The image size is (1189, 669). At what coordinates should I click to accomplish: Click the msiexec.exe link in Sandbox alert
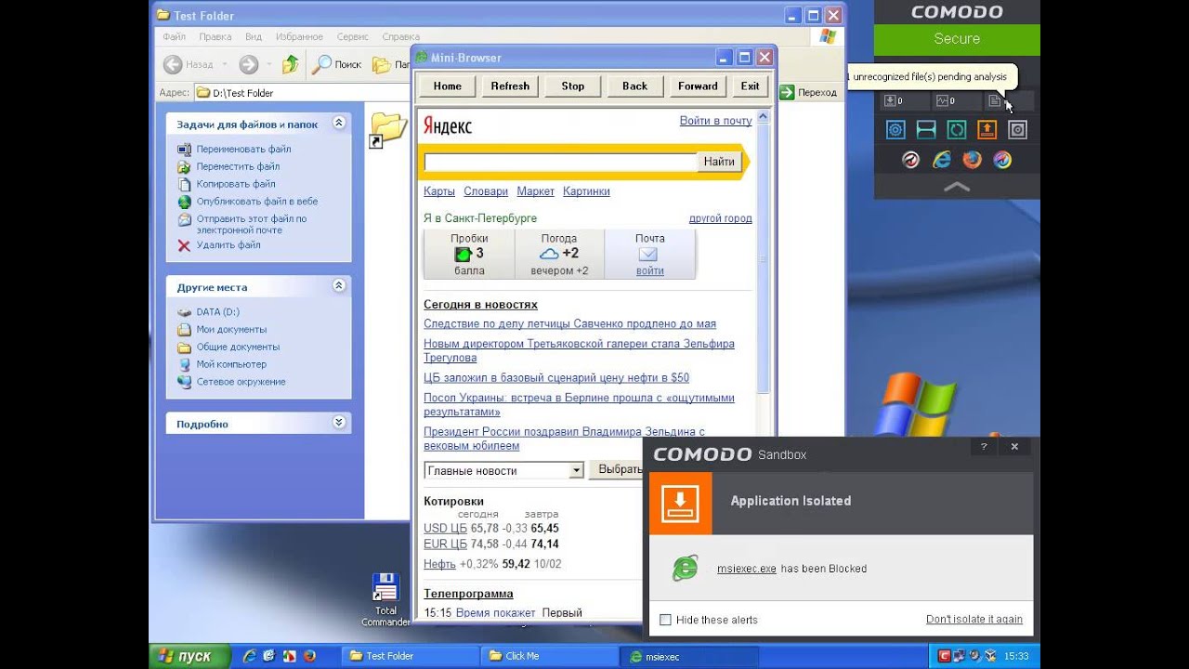tap(746, 569)
